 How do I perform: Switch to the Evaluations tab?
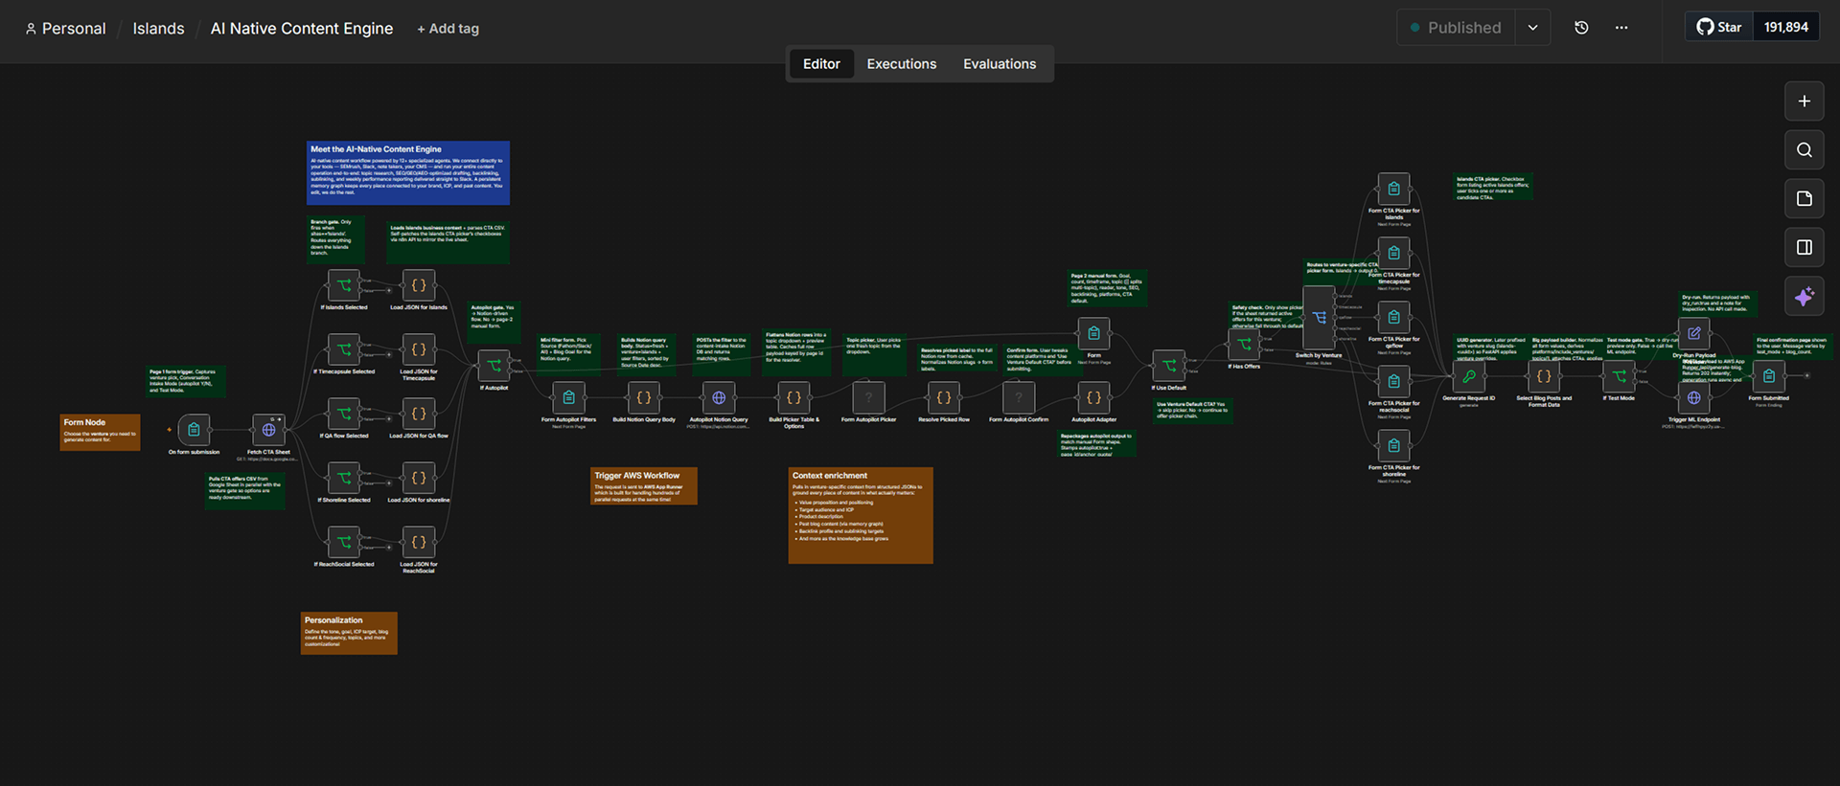tap(1000, 64)
